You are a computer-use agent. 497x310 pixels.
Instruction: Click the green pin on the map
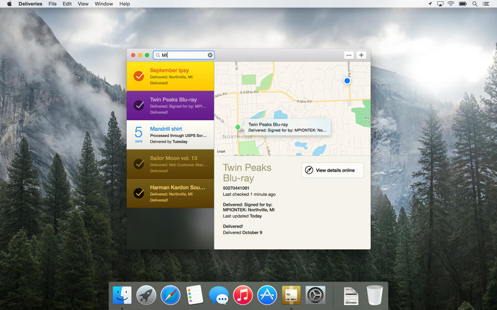point(238,126)
